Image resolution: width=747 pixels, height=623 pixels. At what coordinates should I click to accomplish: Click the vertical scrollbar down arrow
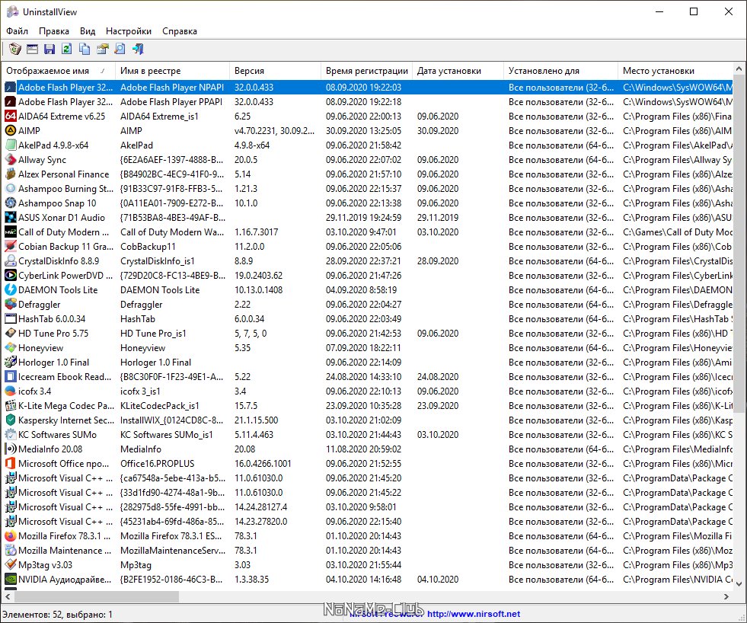pos(740,585)
